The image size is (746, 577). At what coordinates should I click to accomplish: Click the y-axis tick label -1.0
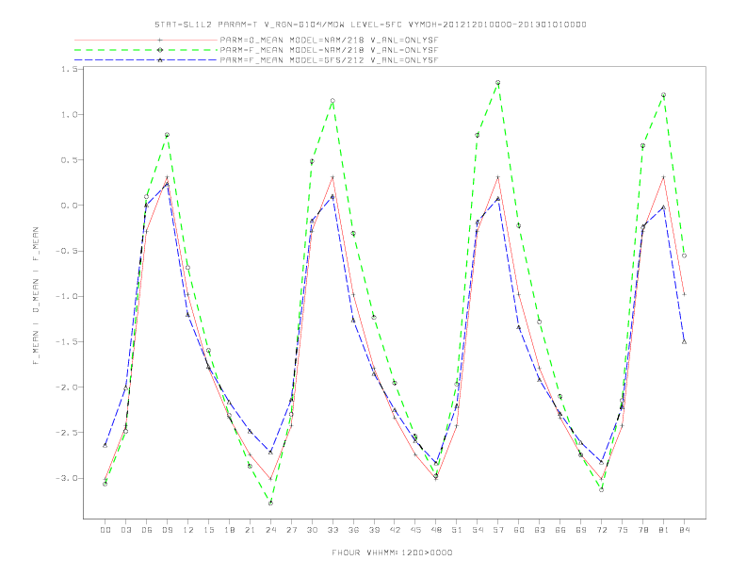click(x=67, y=296)
